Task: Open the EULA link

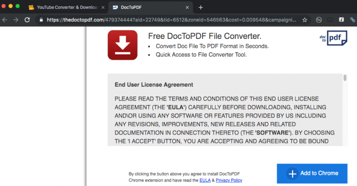Action: [x=205, y=180]
